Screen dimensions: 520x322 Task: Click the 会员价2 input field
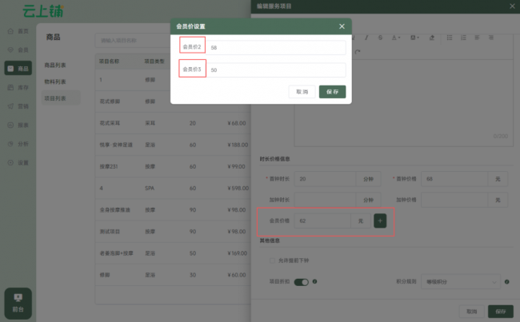click(276, 48)
